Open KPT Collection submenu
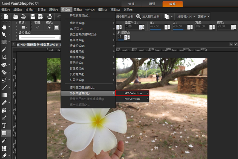 coord(132,93)
